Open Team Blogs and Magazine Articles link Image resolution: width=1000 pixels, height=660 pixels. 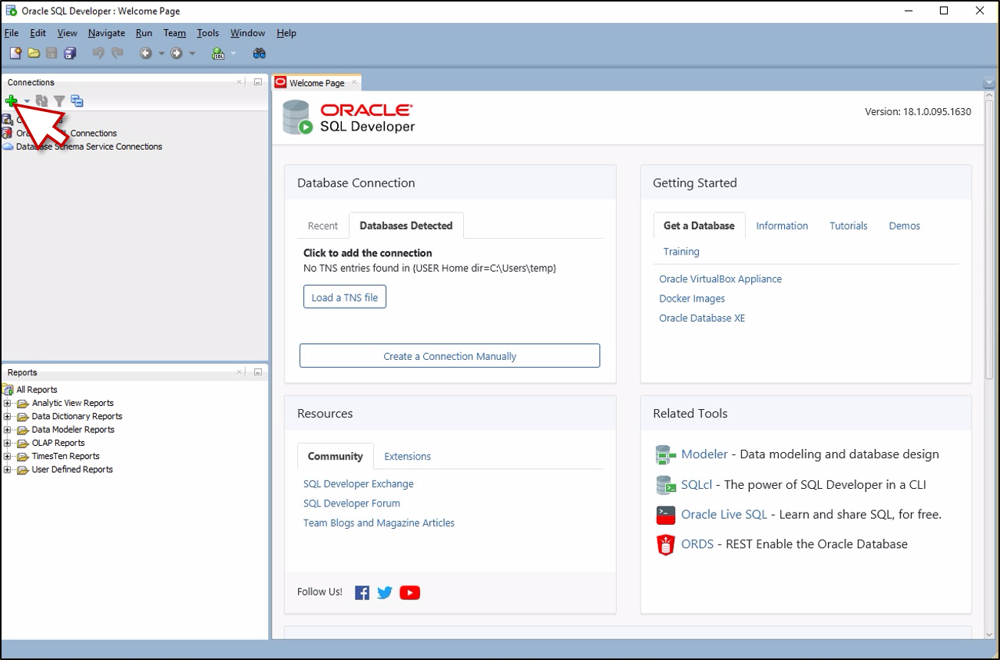tap(379, 523)
